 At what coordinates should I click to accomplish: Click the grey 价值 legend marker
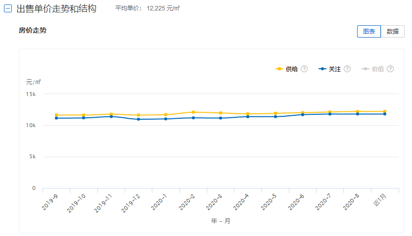point(366,69)
